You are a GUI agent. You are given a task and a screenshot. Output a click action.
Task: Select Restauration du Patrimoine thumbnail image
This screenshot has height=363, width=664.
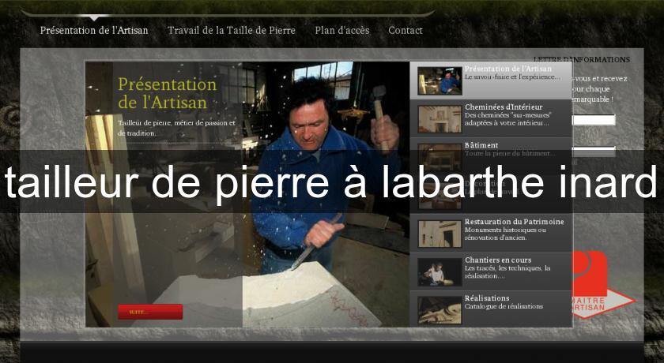pos(440,234)
